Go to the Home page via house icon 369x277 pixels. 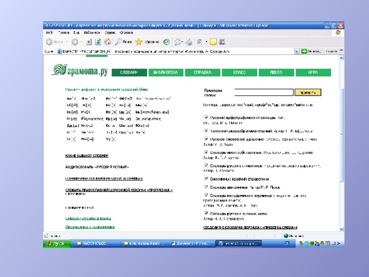click(x=108, y=42)
